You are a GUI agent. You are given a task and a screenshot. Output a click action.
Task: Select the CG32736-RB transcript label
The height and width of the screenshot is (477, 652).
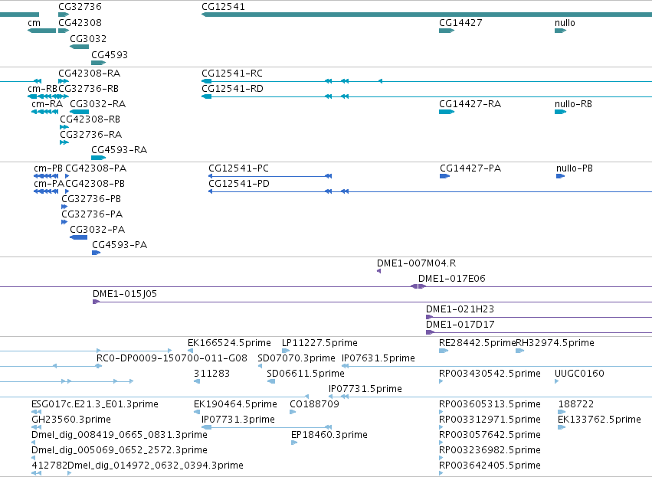click(x=89, y=89)
